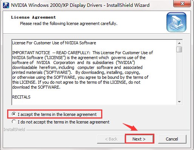Close the InstallShield Wizard window
Image resolution: width=194 pixels, height=150 pixels.
coord(182,3)
